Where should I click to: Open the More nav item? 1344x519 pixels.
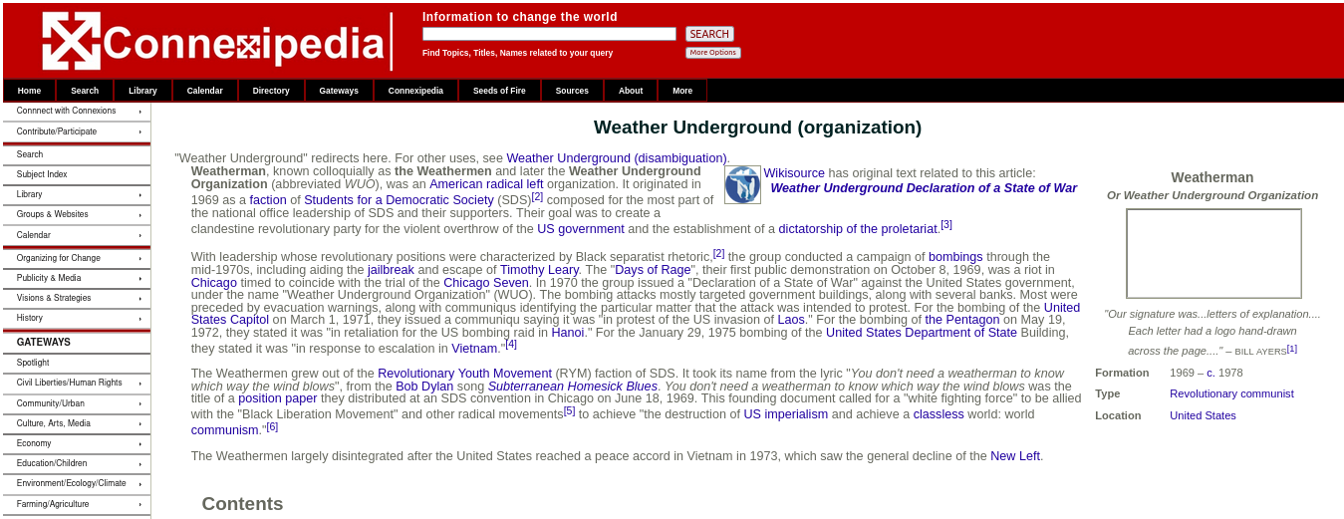682,91
